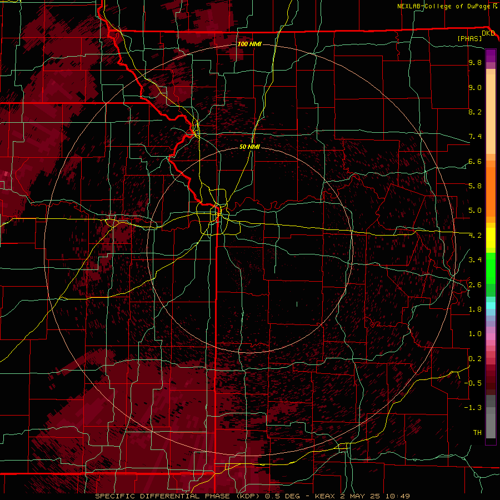The height and width of the screenshot is (500, 500).
Task: Click the 8.2 scale value
Action: 475,112
